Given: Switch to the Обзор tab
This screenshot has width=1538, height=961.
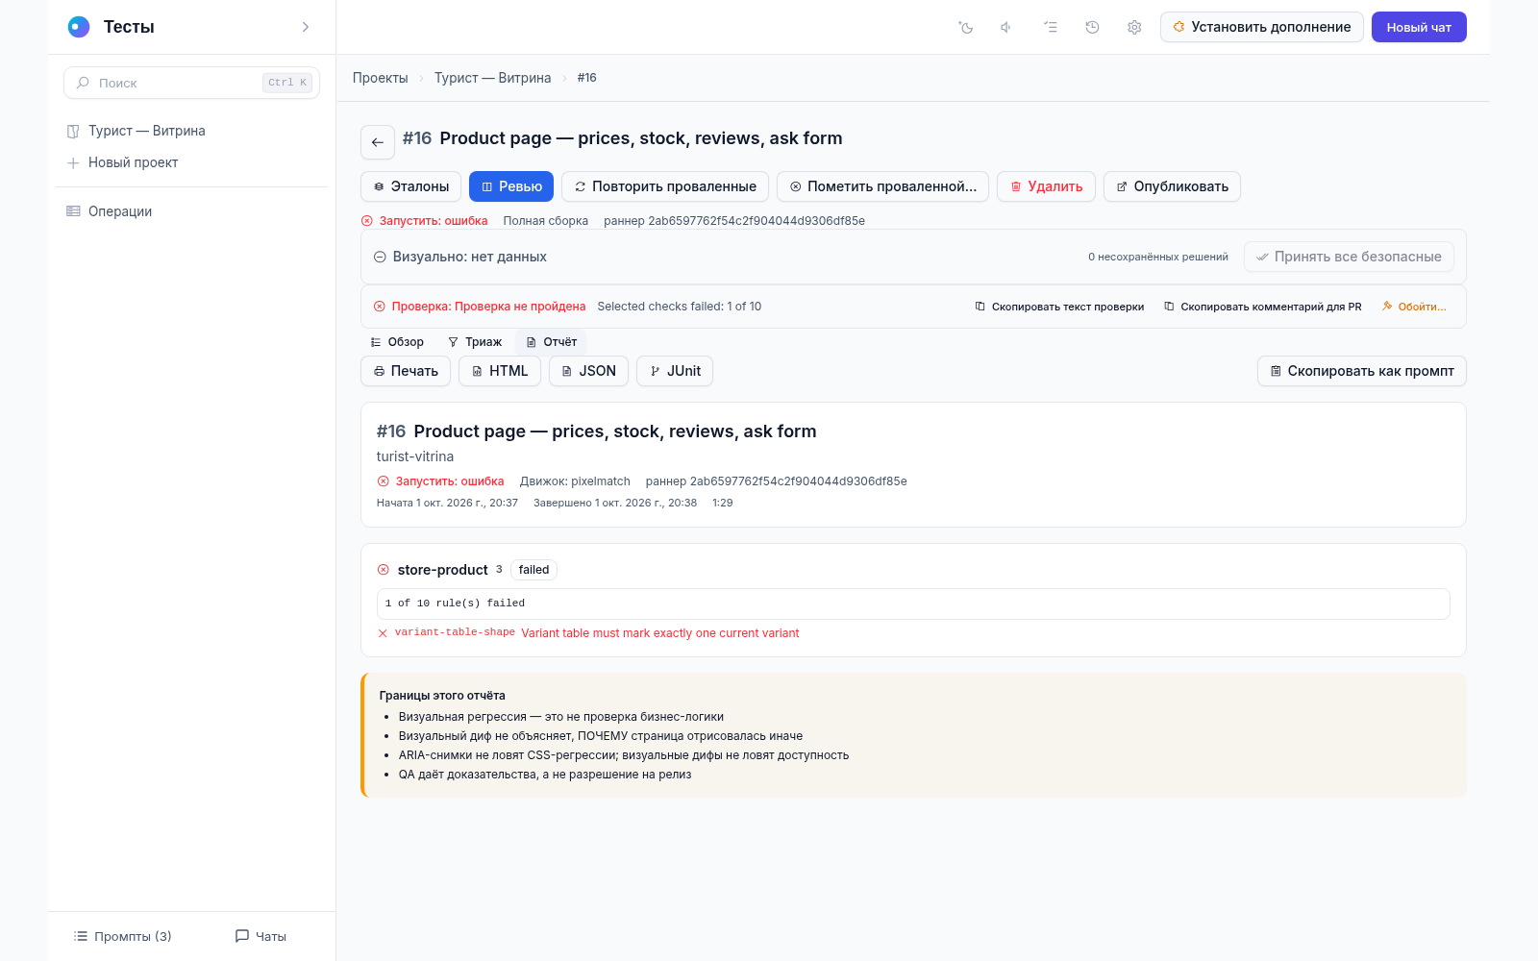Looking at the screenshot, I should 397,342.
